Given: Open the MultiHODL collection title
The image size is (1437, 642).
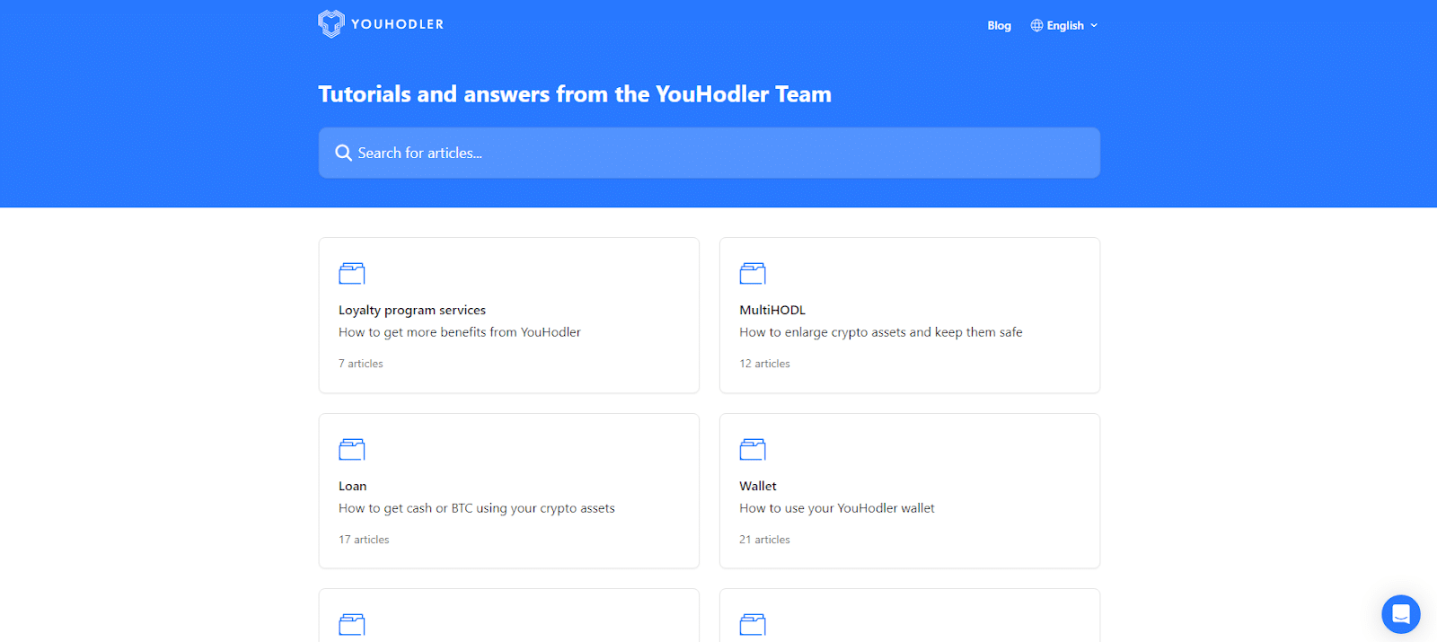Looking at the screenshot, I should click(x=772, y=310).
